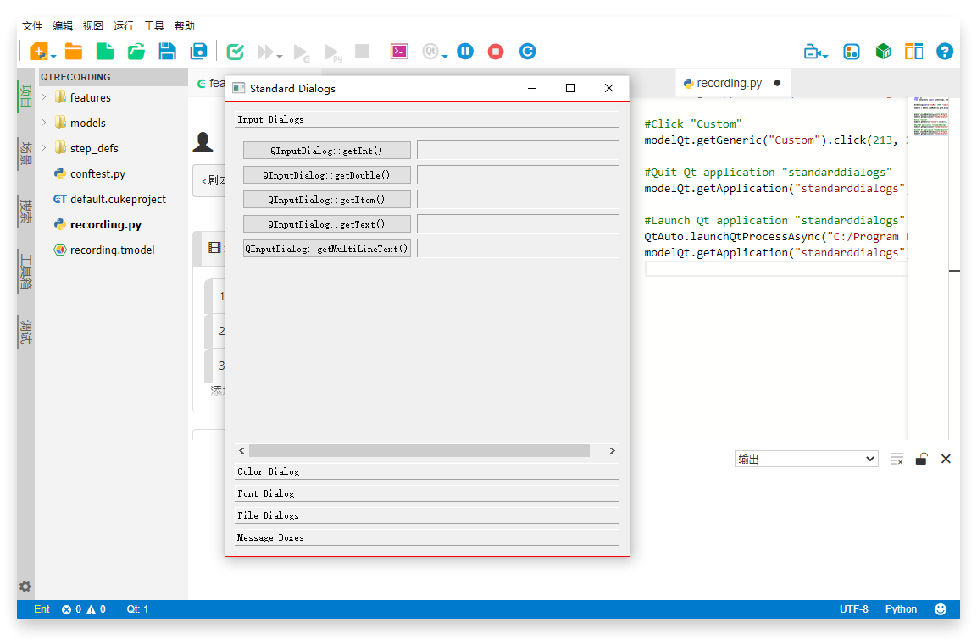
Task: Click the blue circular refresh icon
Action: pos(527,52)
